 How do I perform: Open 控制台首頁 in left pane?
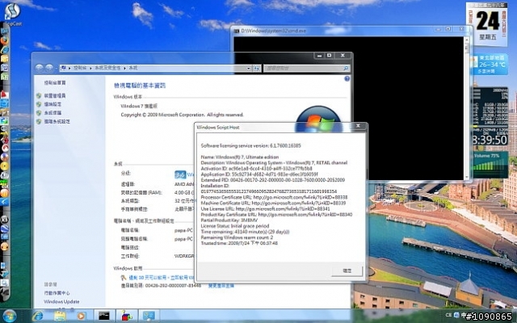tap(55, 82)
